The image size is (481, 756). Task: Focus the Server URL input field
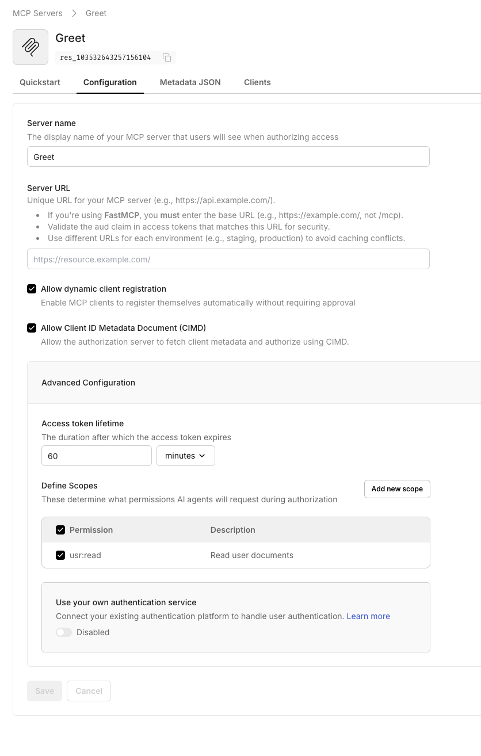pyautogui.click(x=228, y=259)
